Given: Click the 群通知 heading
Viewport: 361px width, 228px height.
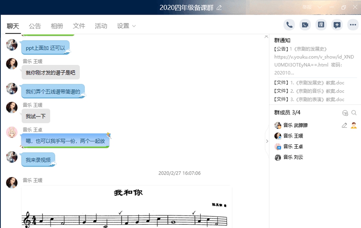Looking at the screenshot, I should point(282,40).
